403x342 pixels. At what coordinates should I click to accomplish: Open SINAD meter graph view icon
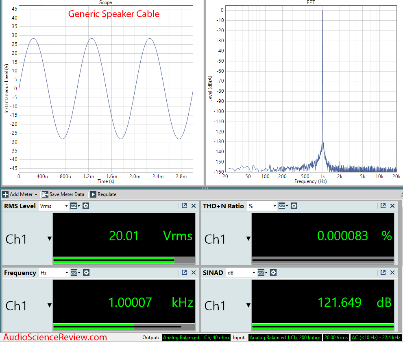click(x=262, y=272)
